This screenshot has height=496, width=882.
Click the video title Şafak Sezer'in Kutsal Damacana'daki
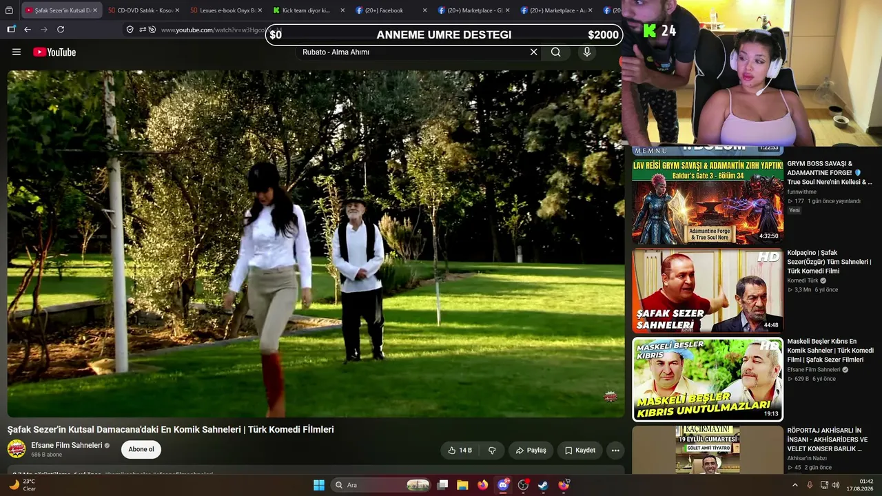click(170, 429)
